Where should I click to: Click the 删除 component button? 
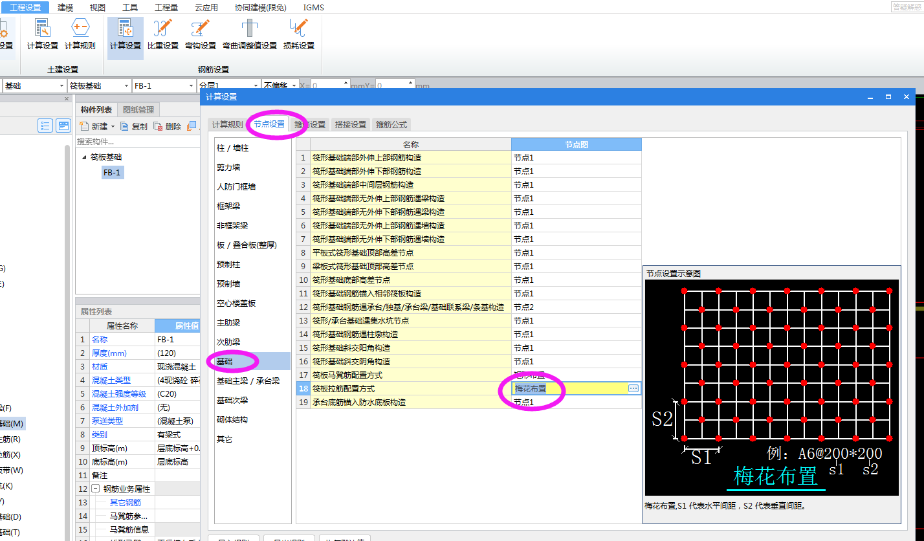168,126
